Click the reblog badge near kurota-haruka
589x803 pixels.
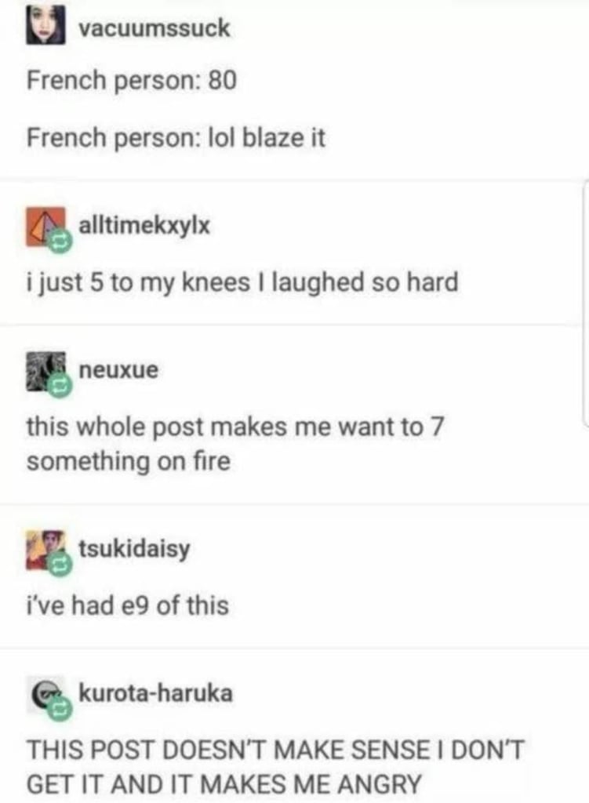pos(61,709)
